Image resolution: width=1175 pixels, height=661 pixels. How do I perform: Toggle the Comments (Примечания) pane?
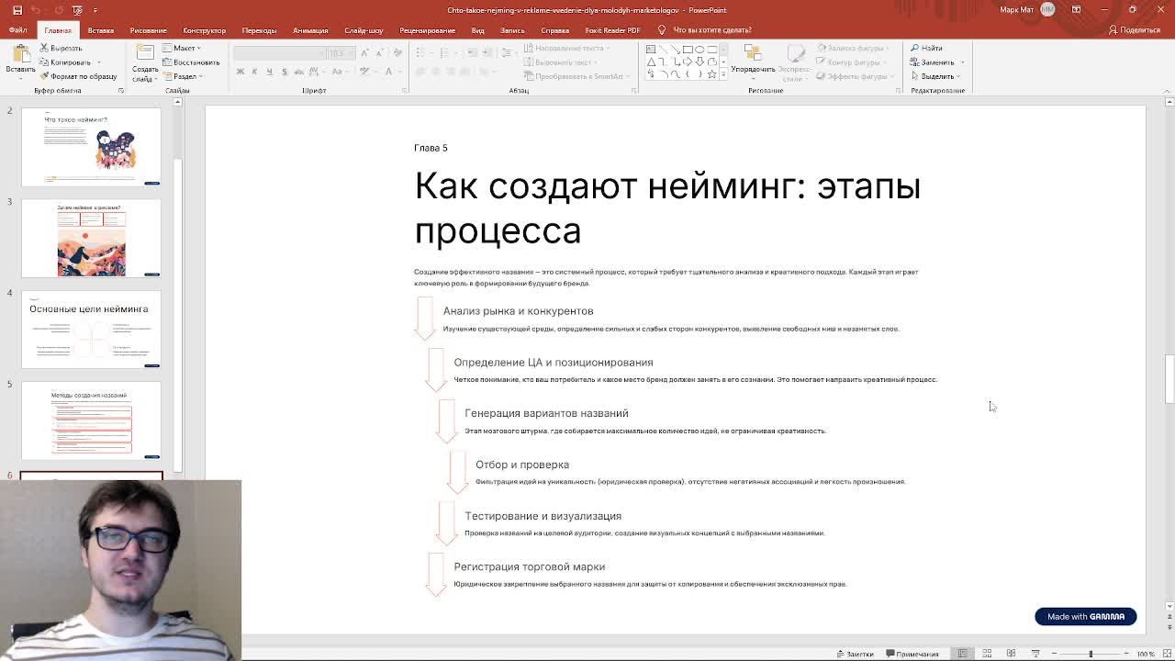[912, 654]
